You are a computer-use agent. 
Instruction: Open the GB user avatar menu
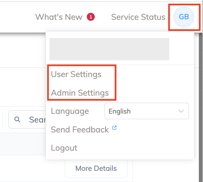183,17
